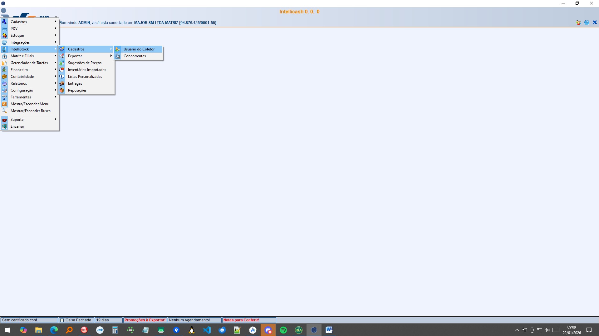599x336 pixels.
Task: Open Listas Personalizadas from IntelliStock menu
Action: coord(85,77)
